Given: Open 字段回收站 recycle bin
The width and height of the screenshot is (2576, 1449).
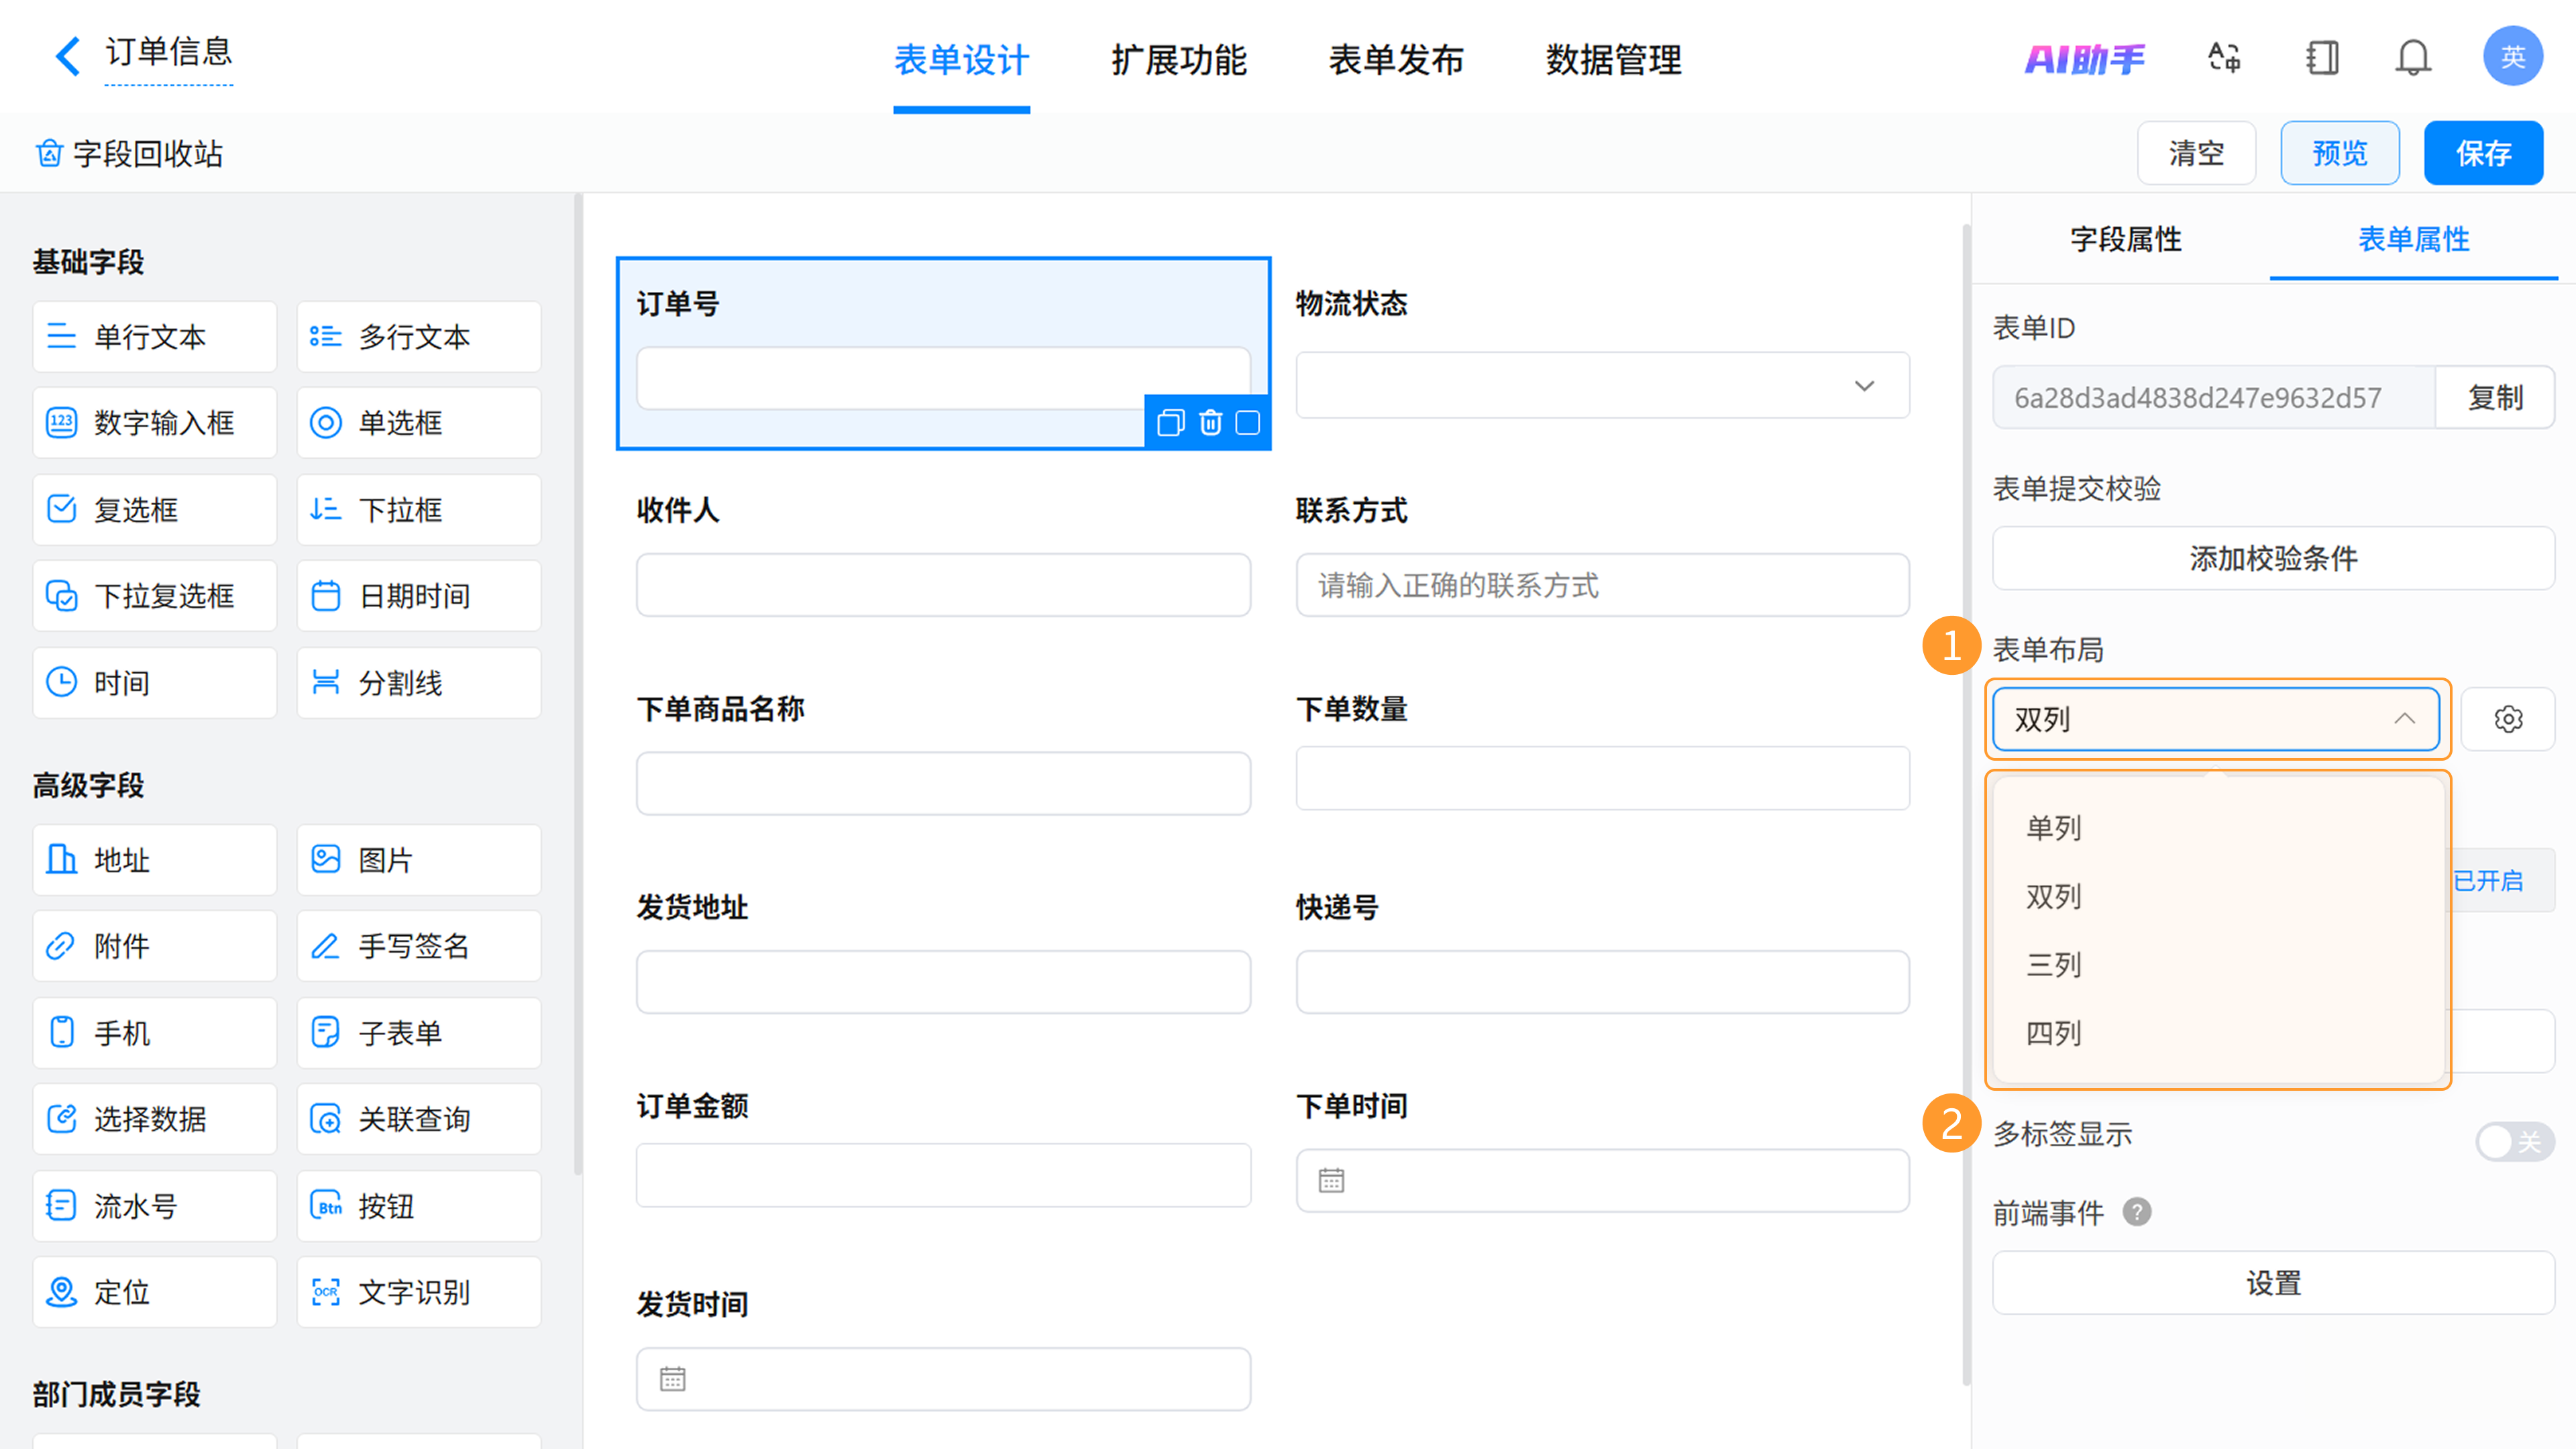Looking at the screenshot, I should [x=129, y=154].
